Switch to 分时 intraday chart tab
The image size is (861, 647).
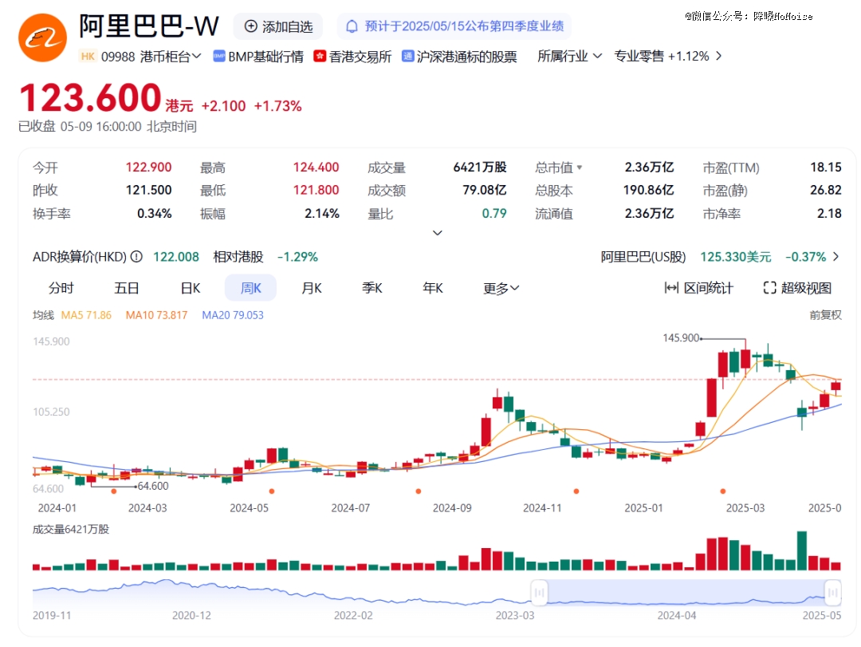(61, 288)
